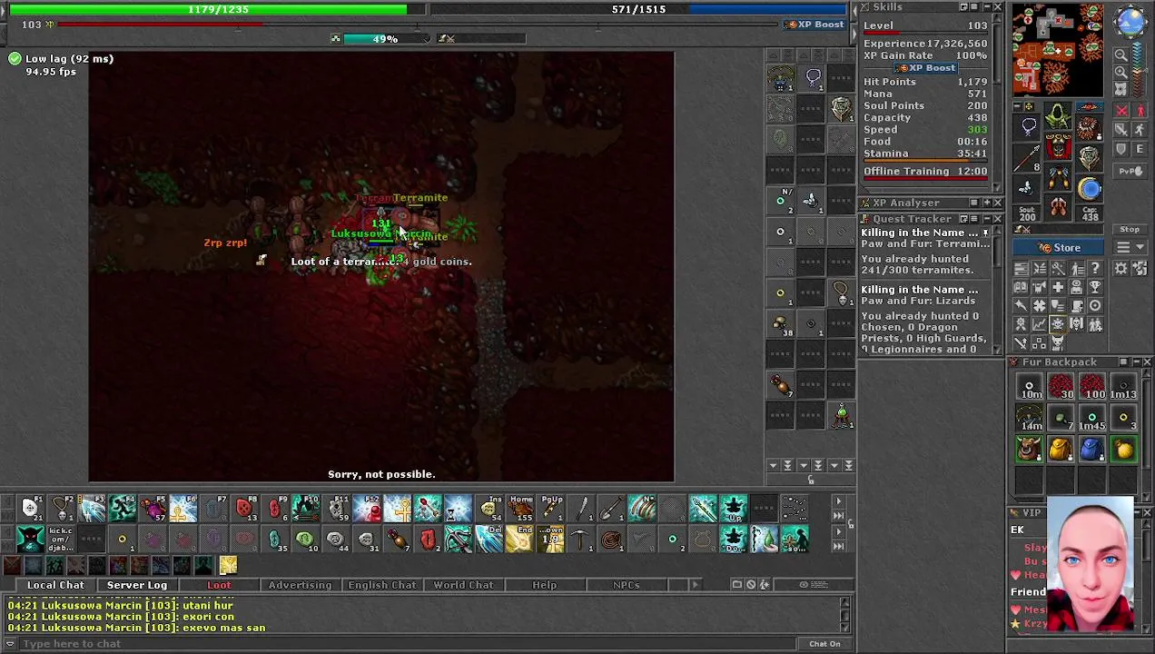Open the Help chat tab
Image resolution: width=1155 pixels, height=654 pixels.
(x=545, y=585)
